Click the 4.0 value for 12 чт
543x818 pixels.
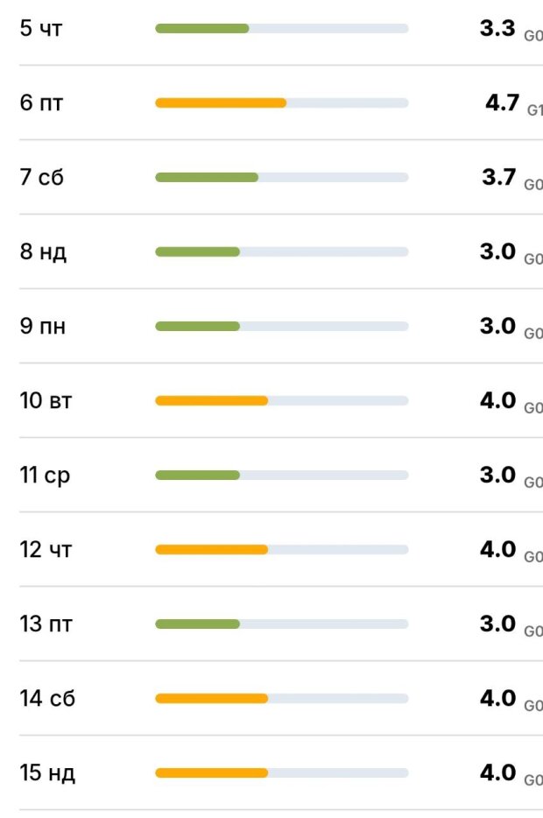click(498, 549)
